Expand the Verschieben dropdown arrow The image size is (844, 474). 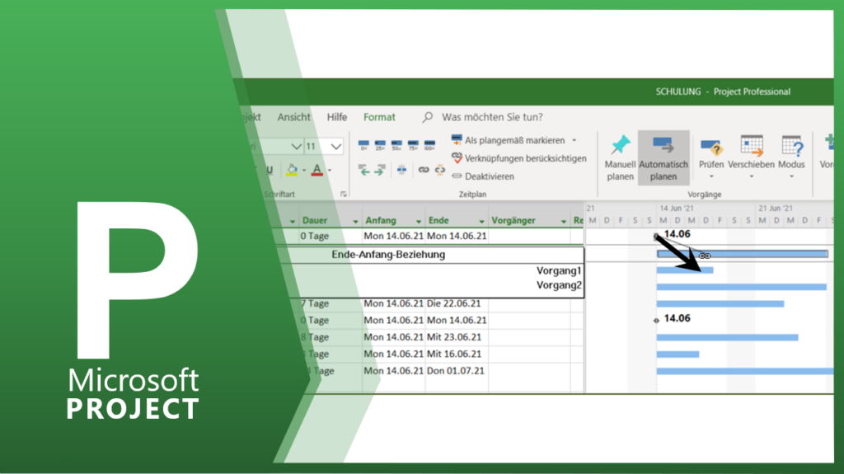752,176
